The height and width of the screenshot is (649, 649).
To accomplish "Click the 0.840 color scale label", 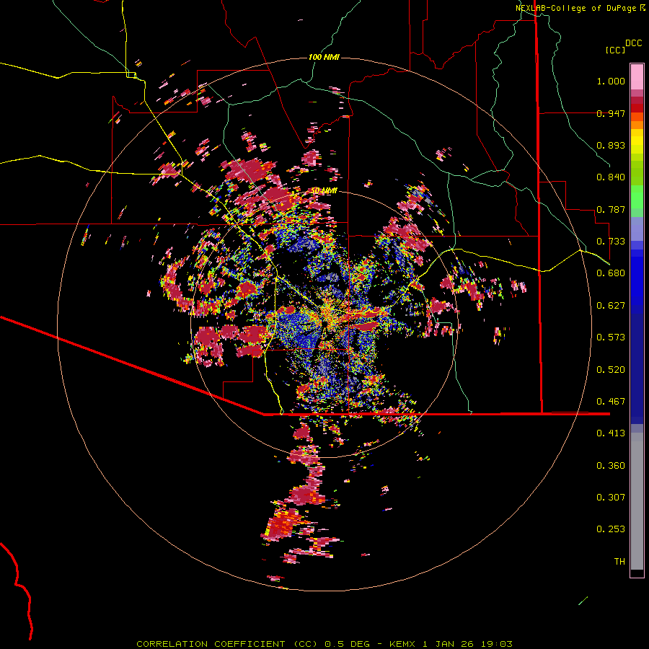I will pyautogui.click(x=611, y=177).
